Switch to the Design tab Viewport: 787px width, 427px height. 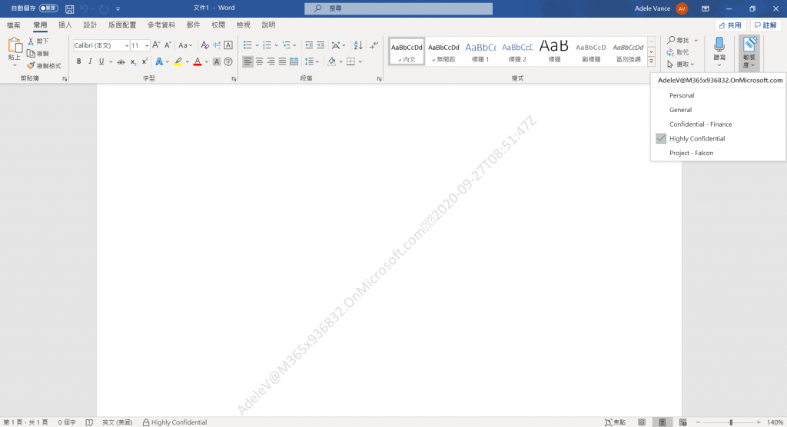91,25
